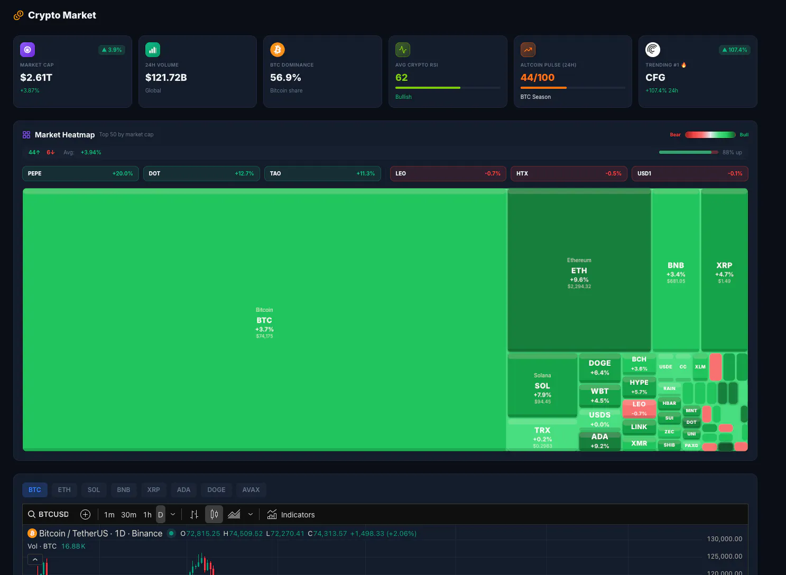This screenshot has height=575, width=786.
Task: Click the HTX -0.5% loser chip
Action: point(569,173)
